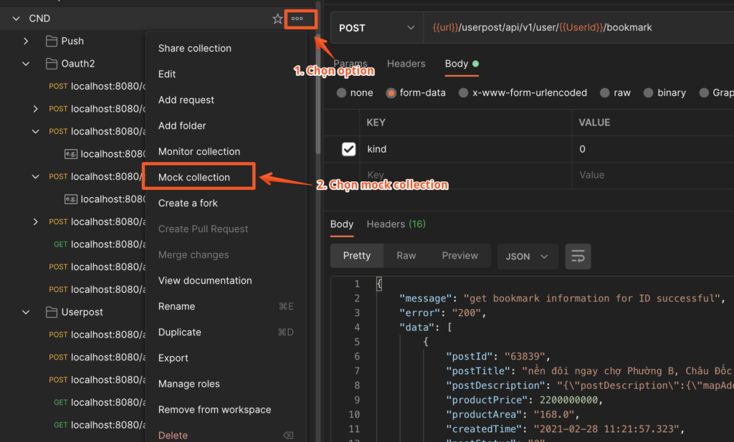Image resolution: width=734 pixels, height=442 pixels.
Task: Open the JSON format dropdown in response pane
Action: 528,256
